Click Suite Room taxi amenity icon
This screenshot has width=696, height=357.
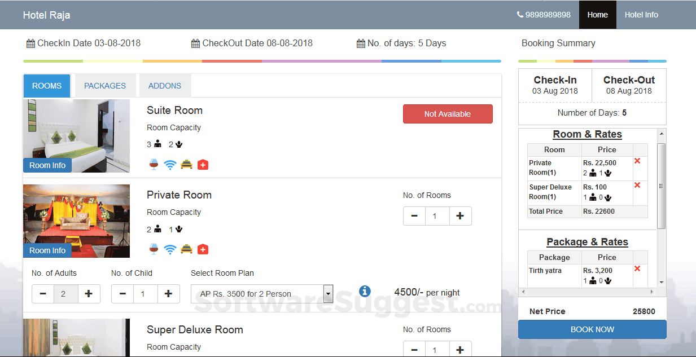(186, 164)
